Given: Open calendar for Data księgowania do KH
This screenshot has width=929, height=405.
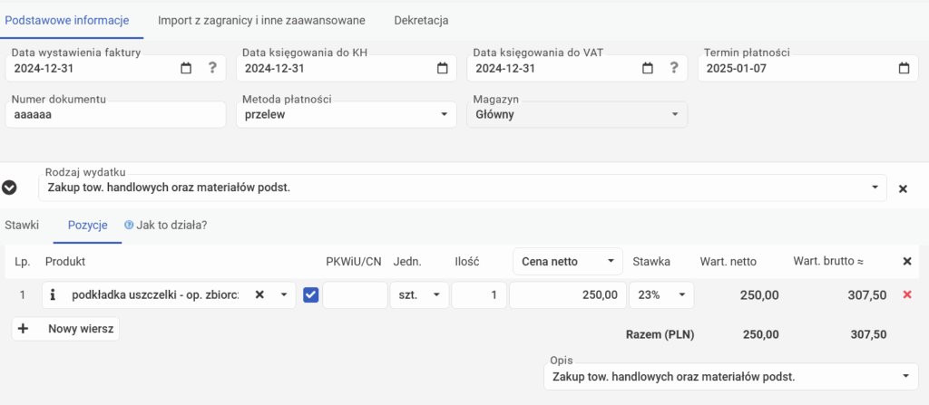Looking at the screenshot, I should 442,68.
